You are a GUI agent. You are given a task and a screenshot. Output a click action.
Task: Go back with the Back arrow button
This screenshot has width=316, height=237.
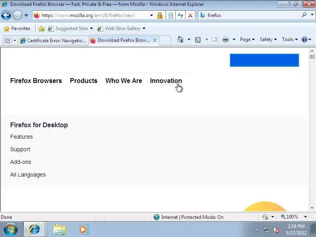pos(6,15)
